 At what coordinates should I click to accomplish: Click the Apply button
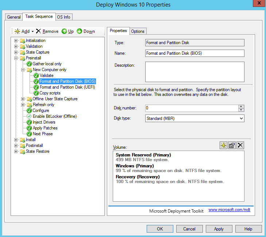219,229
